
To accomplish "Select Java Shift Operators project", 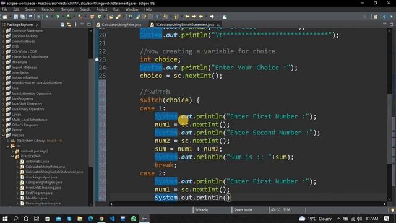I will click(27, 104).
